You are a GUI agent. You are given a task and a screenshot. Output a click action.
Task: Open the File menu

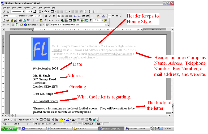coord(4,7)
